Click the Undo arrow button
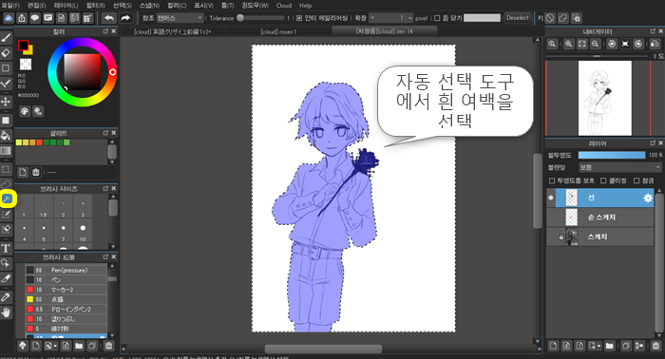 click(109, 18)
